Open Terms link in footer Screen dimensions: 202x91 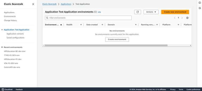click(x=181, y=89)
